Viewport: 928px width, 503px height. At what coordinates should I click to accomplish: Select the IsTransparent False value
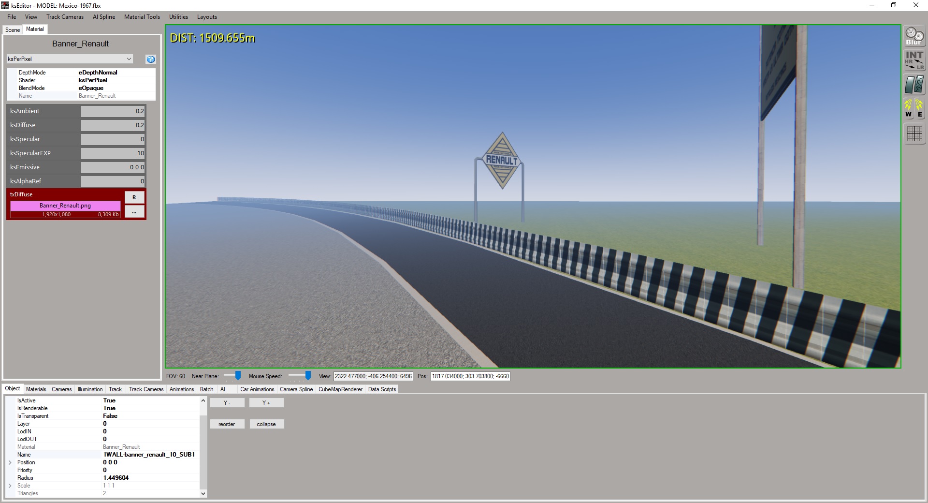(x=110, y=416)
